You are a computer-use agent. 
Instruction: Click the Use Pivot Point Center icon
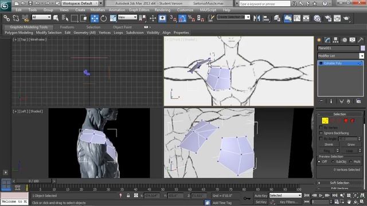click(x=142, y=18)
